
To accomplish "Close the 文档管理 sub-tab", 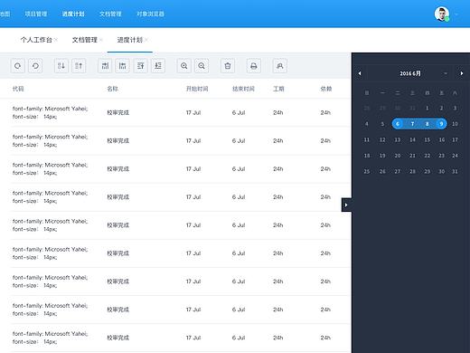I will (101, 40).
